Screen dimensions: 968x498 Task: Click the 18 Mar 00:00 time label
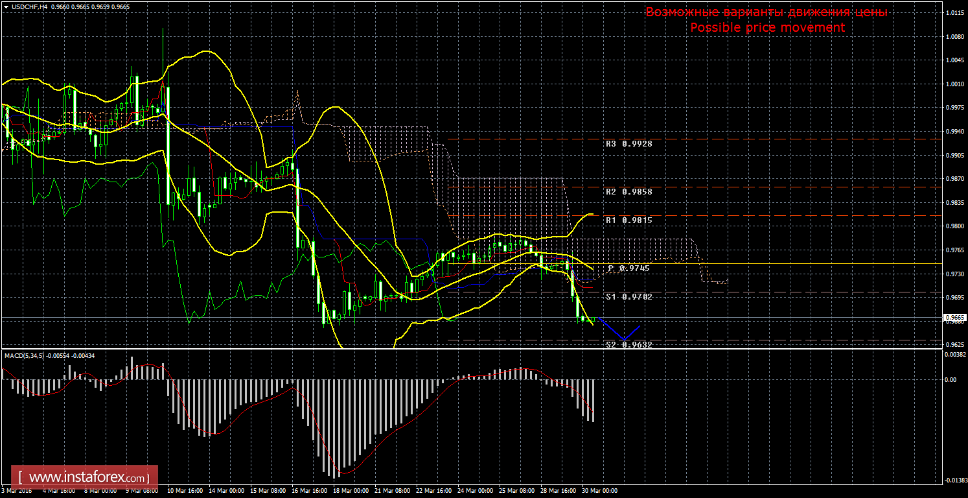(351, 491)
